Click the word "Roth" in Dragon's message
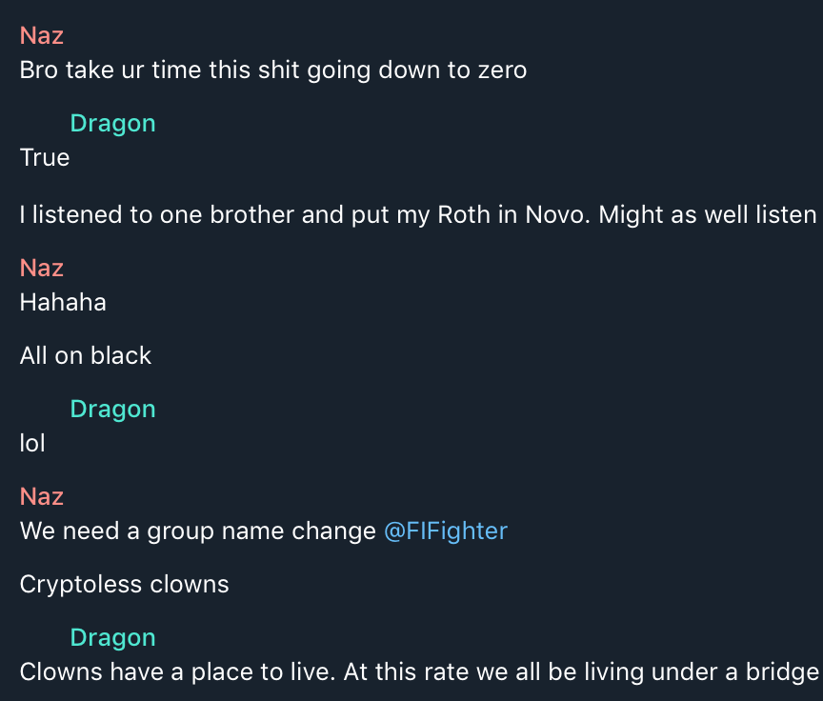This screenshot has height=701, width=823. pyautogui.click(x=463, y=214)
